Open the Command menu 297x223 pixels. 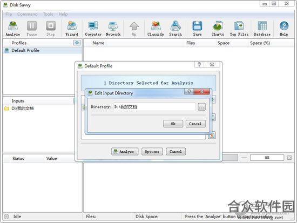[28, 14]
